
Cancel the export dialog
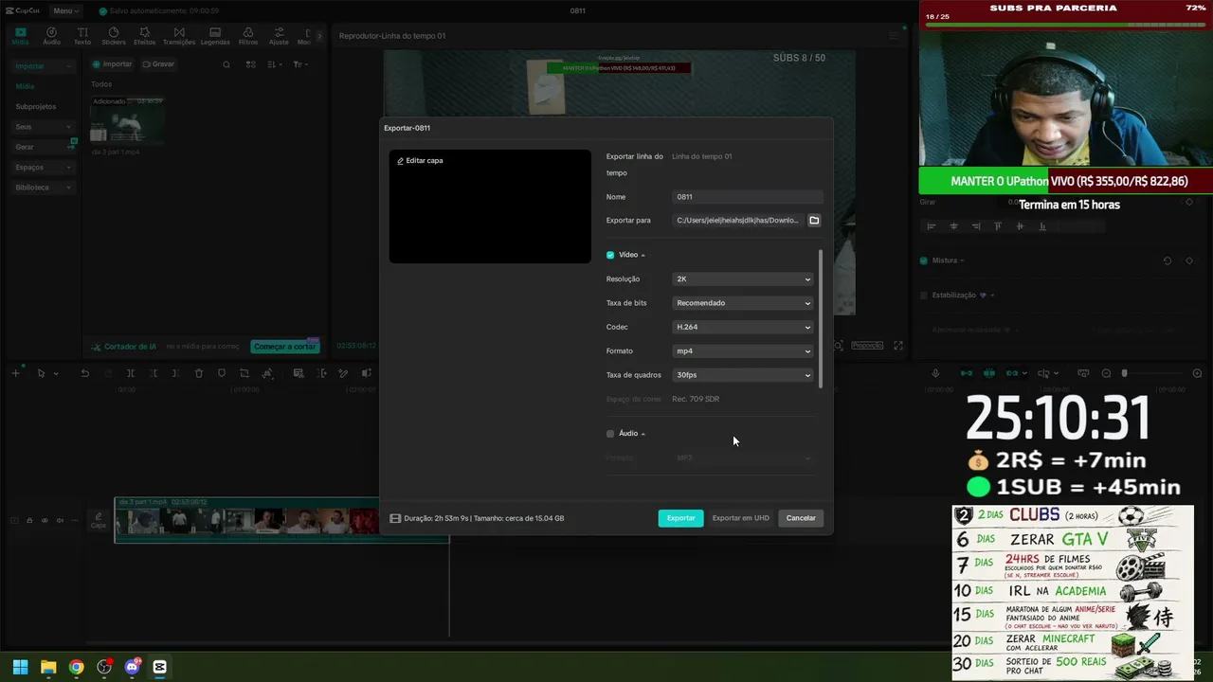tap(801, 518)
